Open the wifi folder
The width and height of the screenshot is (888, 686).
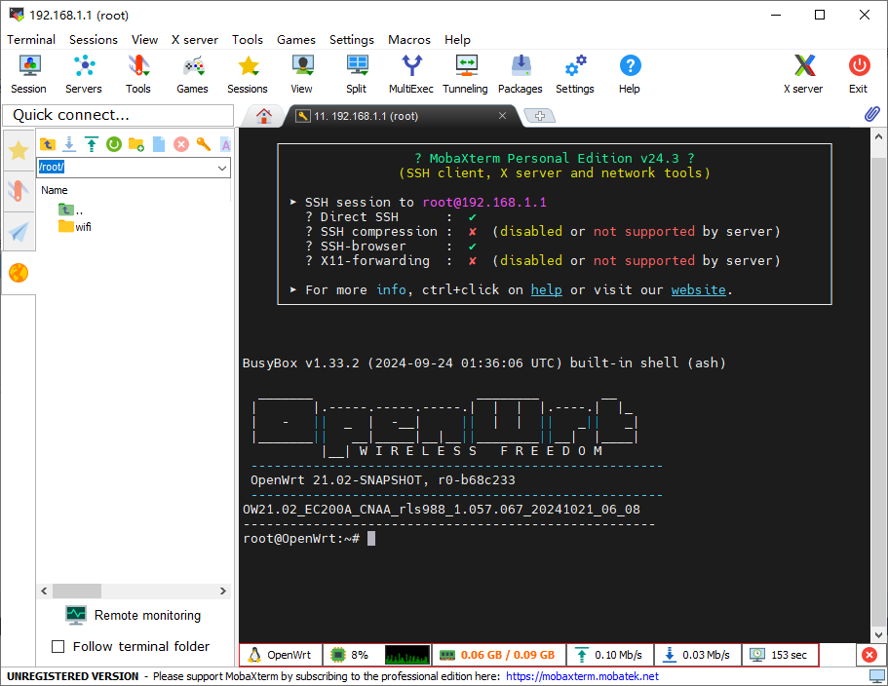(75, 227)
